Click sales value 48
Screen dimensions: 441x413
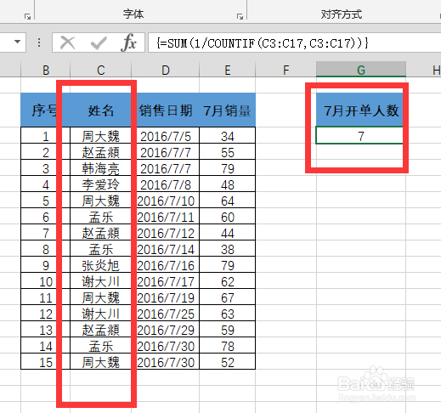(x=228, y=184)
